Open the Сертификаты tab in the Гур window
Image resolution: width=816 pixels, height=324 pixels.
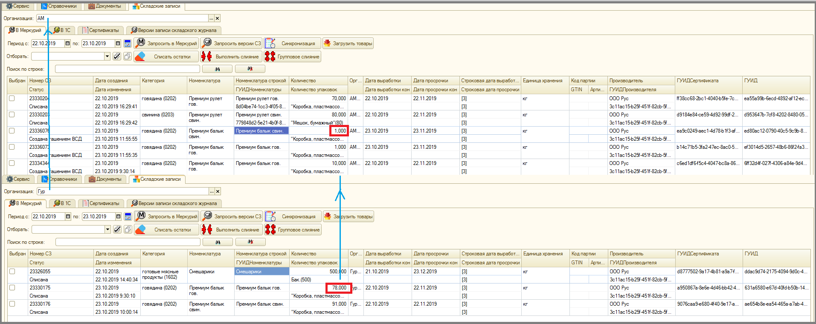101,203
